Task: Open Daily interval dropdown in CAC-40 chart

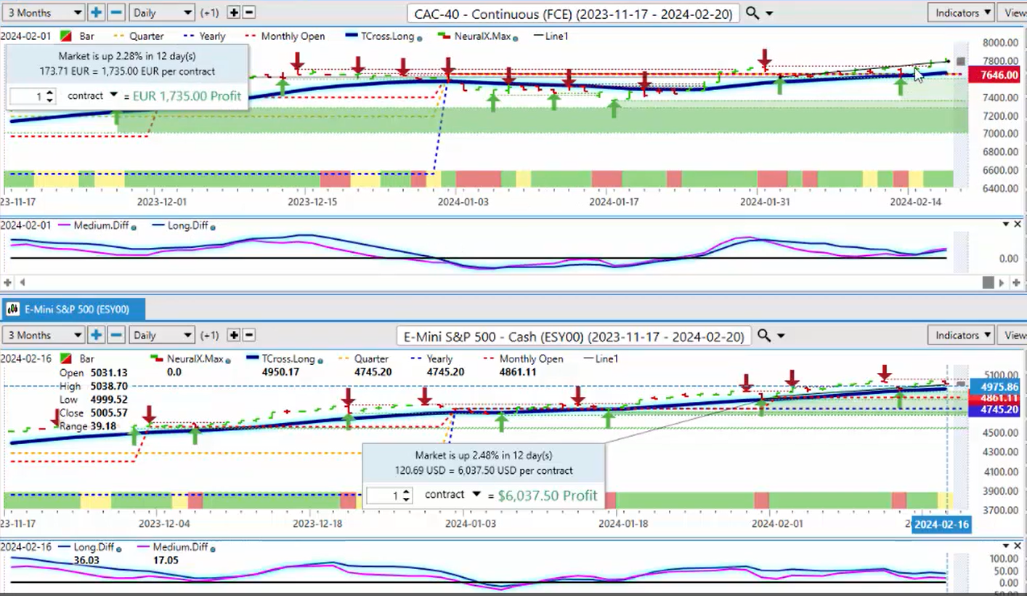Action: tap(162, 12)
